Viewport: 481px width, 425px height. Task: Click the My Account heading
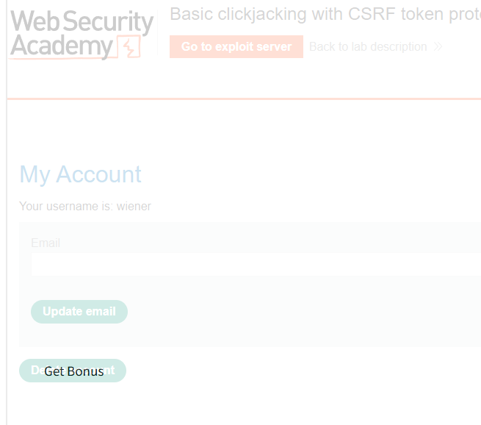click(x=80, y=174)
